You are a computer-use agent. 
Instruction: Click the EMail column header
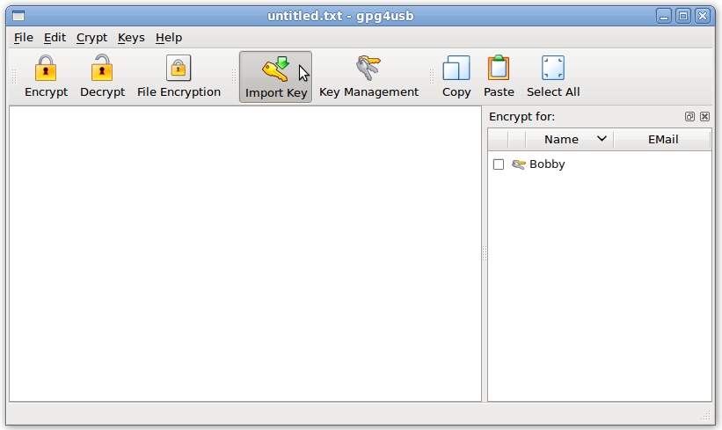coord(662,139)
